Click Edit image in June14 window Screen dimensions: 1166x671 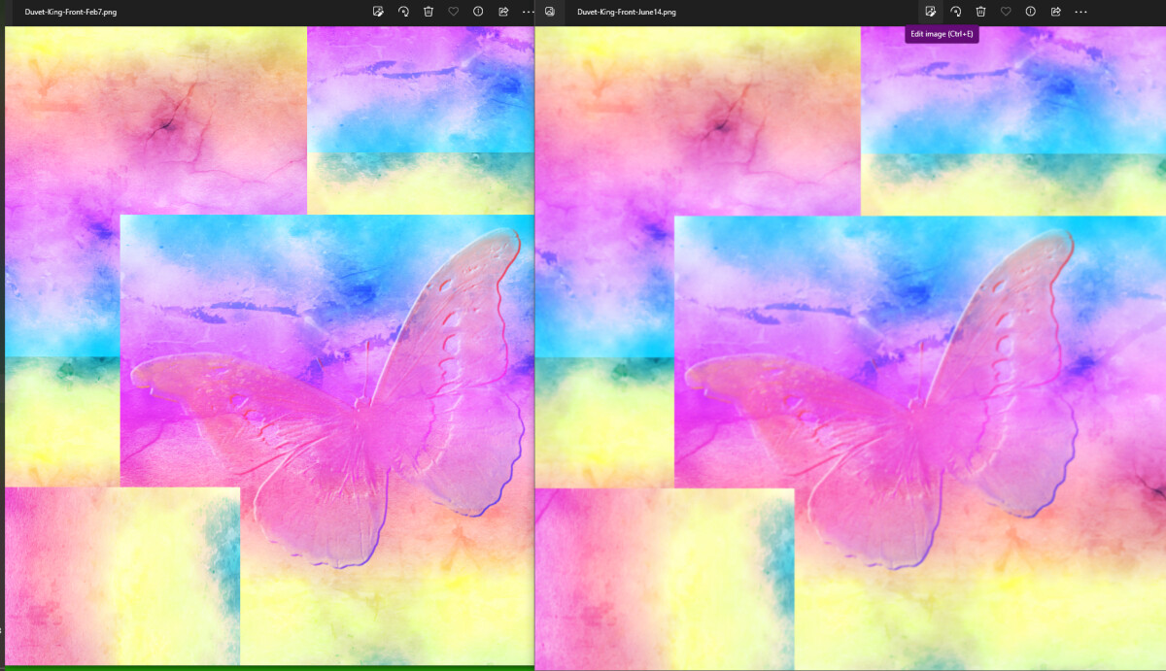click(x=930, y=12)
